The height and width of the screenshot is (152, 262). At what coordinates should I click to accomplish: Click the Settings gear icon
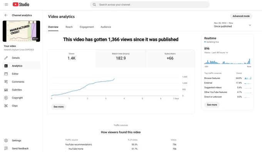[x=6, y=140]
